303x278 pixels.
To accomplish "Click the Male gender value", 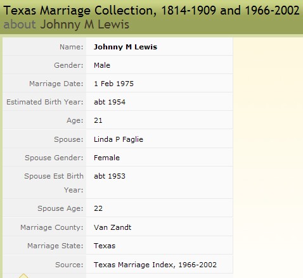I will point(102,65).
